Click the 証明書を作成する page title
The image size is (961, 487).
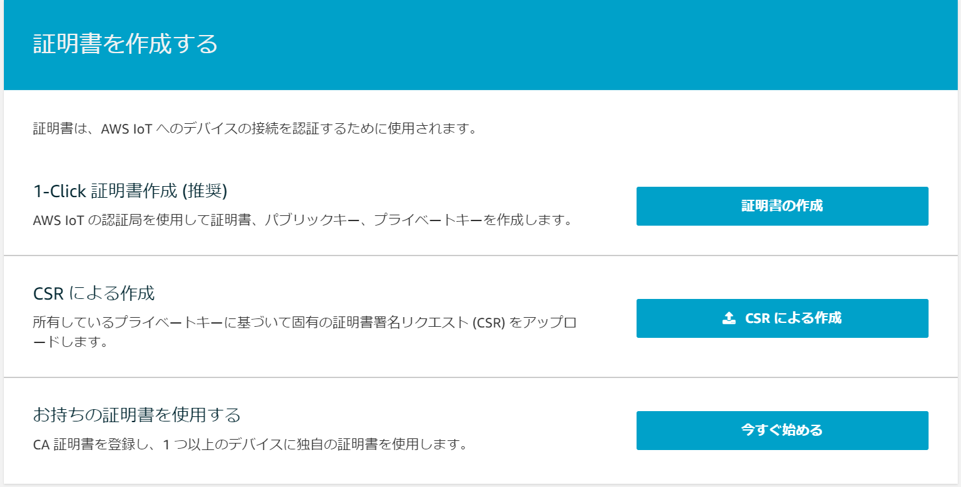(x=125, y=45)
